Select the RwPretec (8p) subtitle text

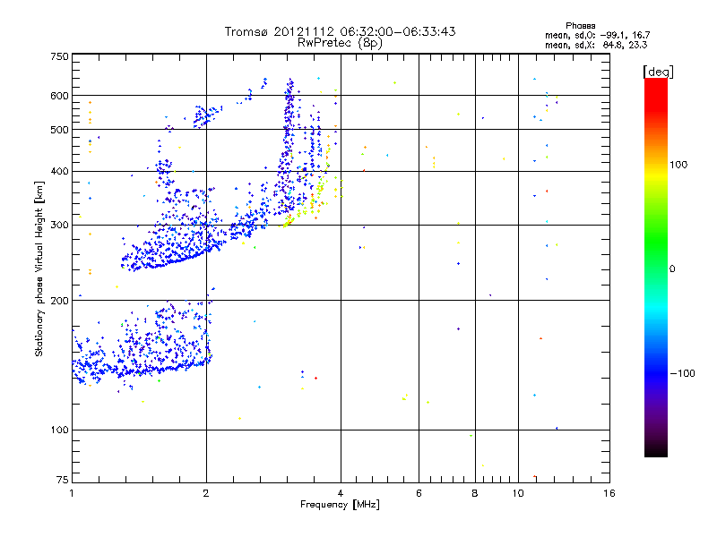pos(340,43)
